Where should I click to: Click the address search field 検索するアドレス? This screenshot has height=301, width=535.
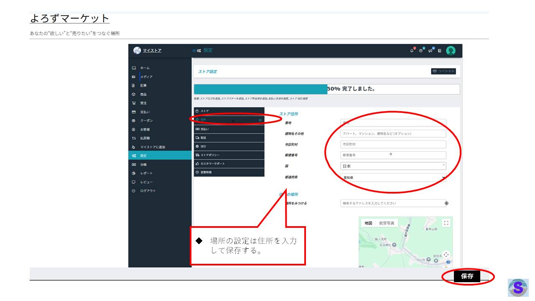coord(393,203)
